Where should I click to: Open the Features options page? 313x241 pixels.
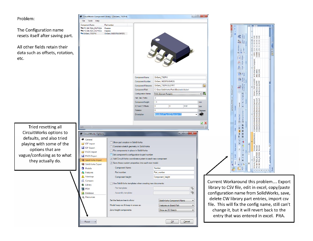tap(89, 172)
